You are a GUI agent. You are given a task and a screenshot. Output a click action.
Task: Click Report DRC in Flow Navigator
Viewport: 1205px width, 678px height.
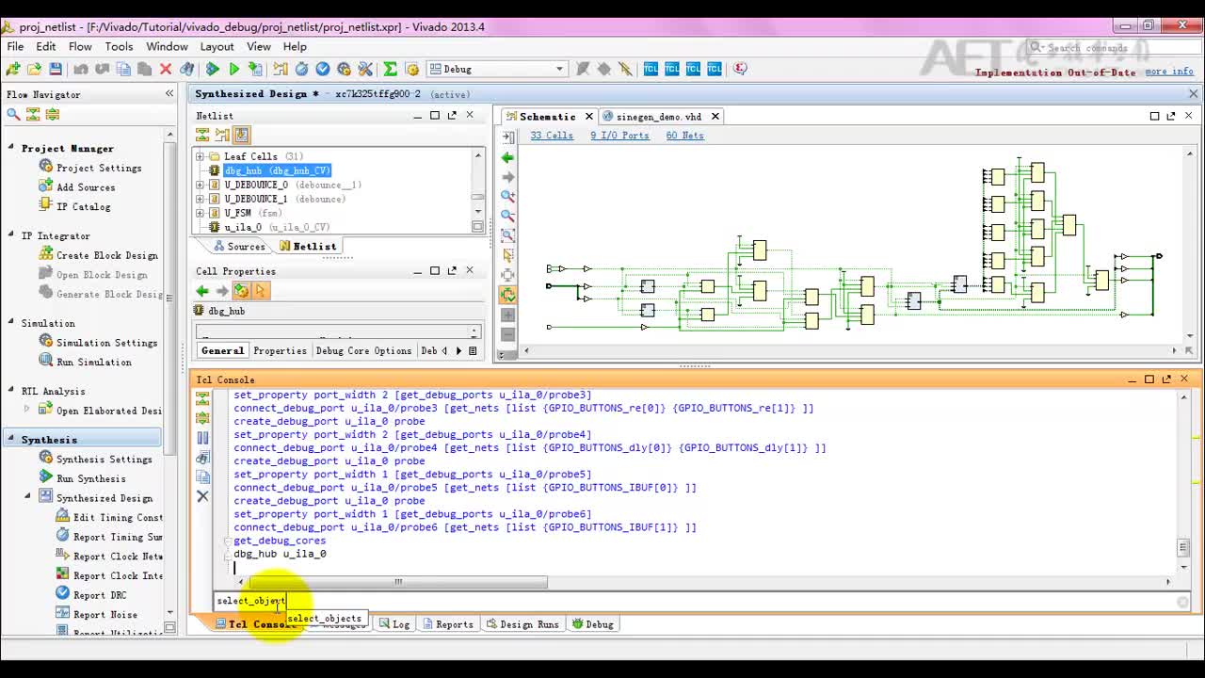pos(100,595)
